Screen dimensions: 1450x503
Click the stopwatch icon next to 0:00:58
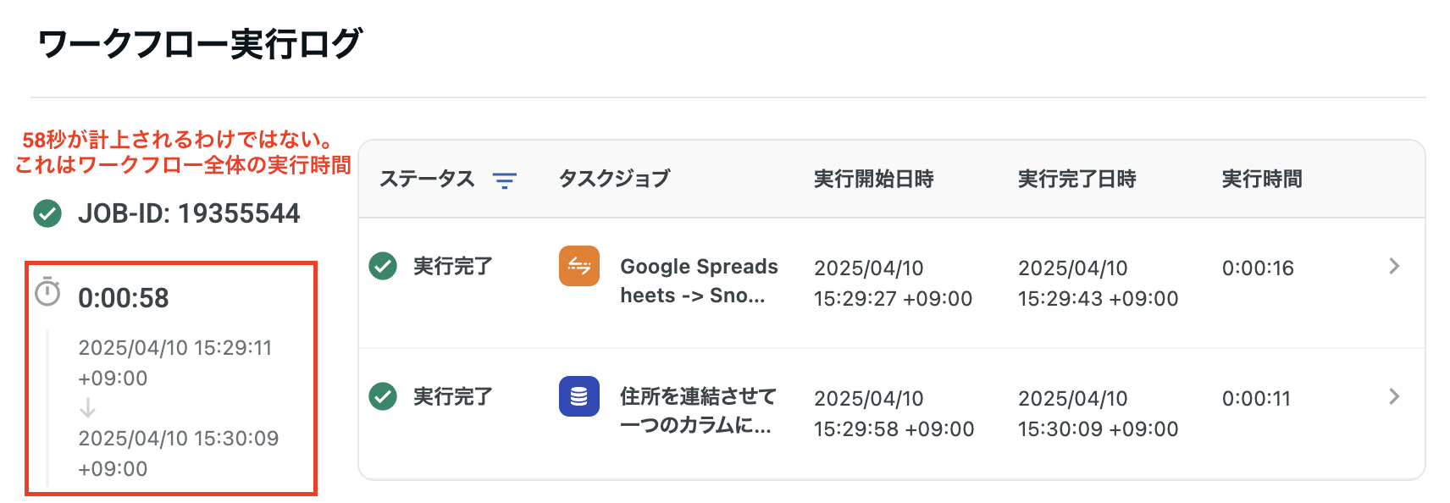(48, 296)
